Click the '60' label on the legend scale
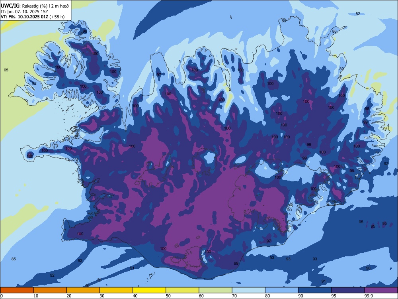The height and width of the screenshot is (299, 398). 201,296
